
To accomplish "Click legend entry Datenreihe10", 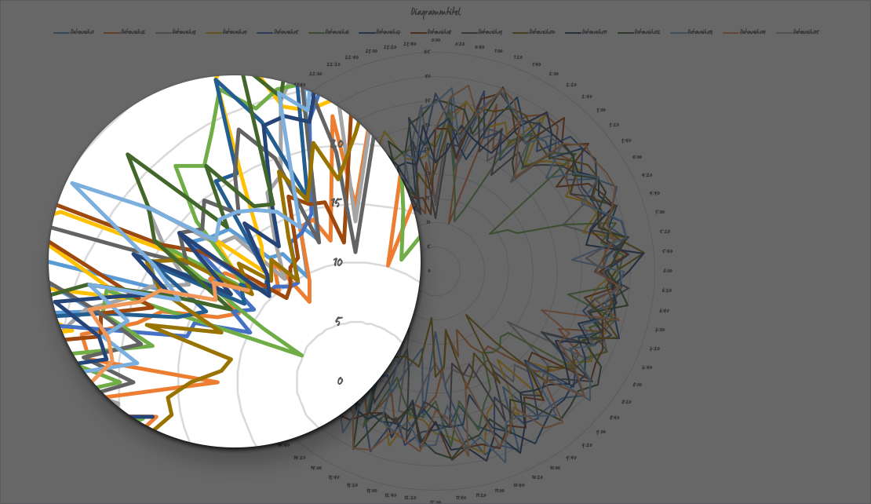I will pos(534,32).
